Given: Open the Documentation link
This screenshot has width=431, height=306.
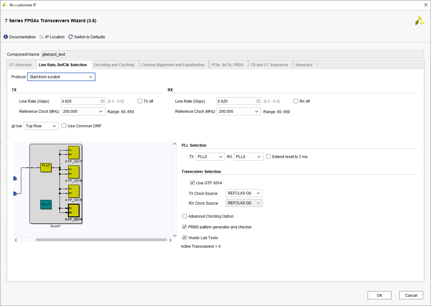Looking at the screenshot, I should (23, 37).
